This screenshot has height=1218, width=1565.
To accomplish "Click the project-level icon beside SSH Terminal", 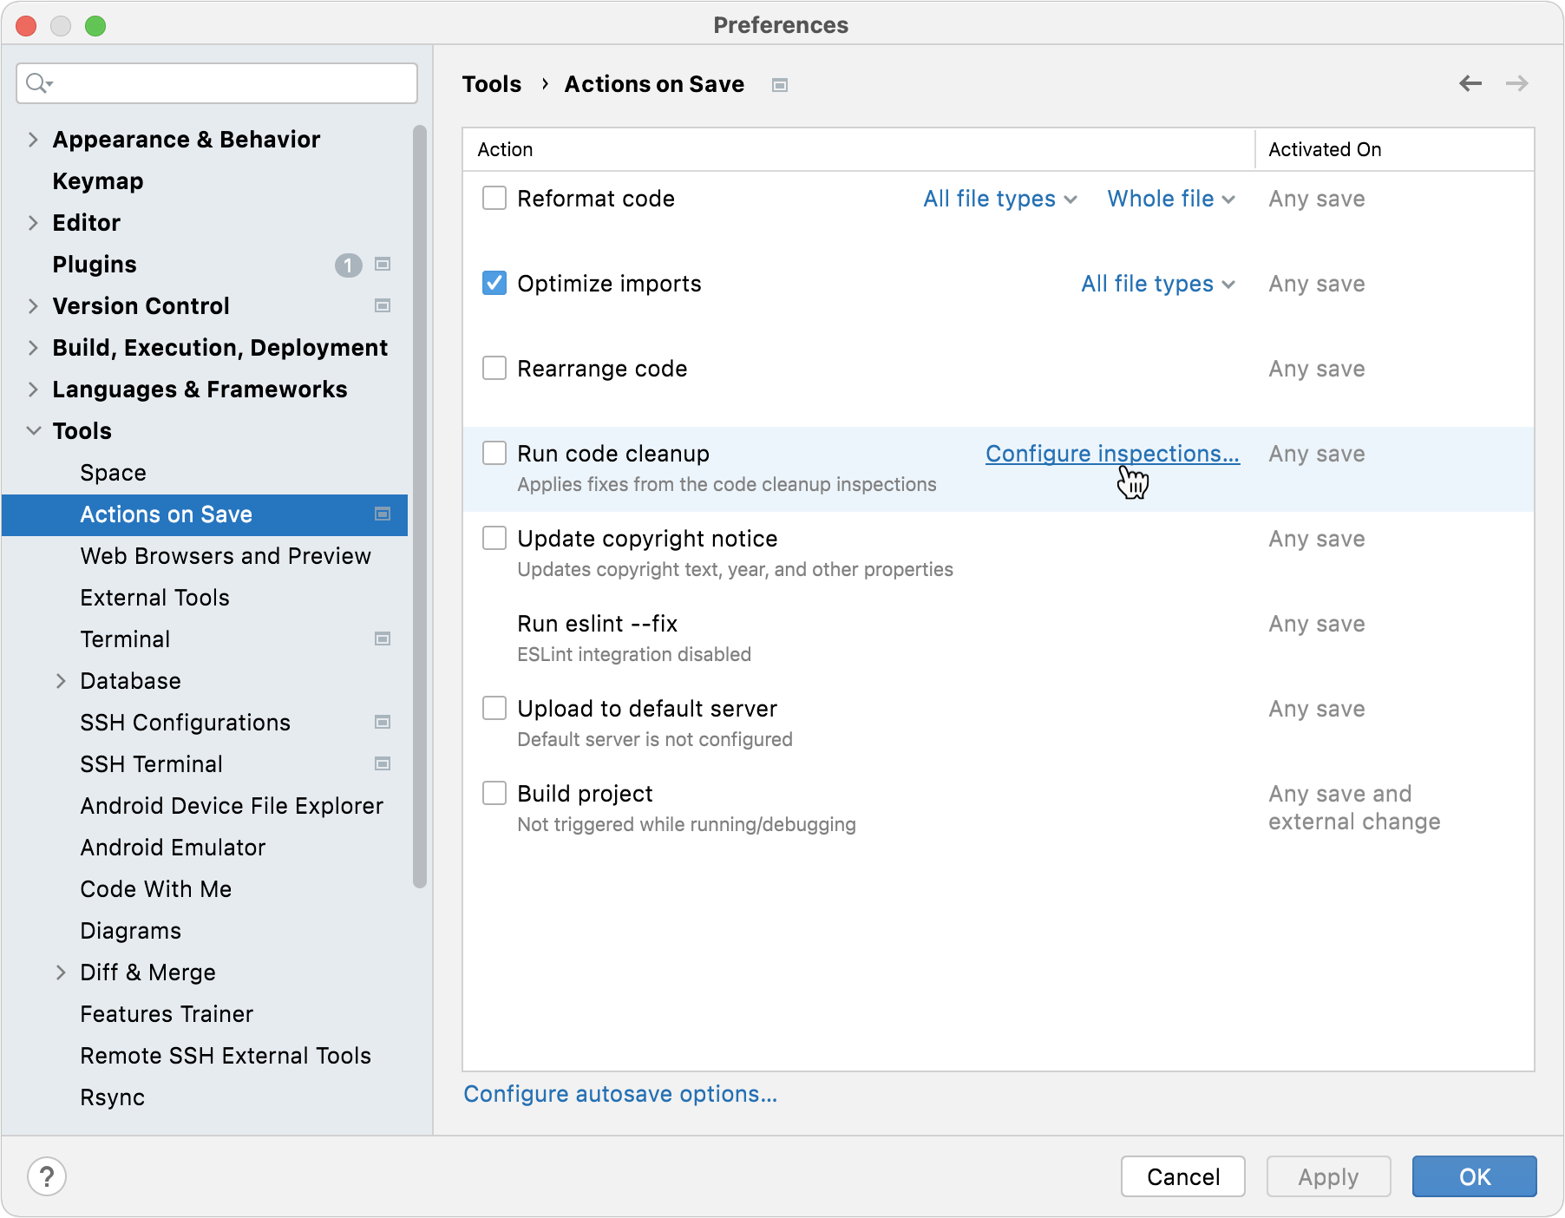I will click(x=382, y=763).
